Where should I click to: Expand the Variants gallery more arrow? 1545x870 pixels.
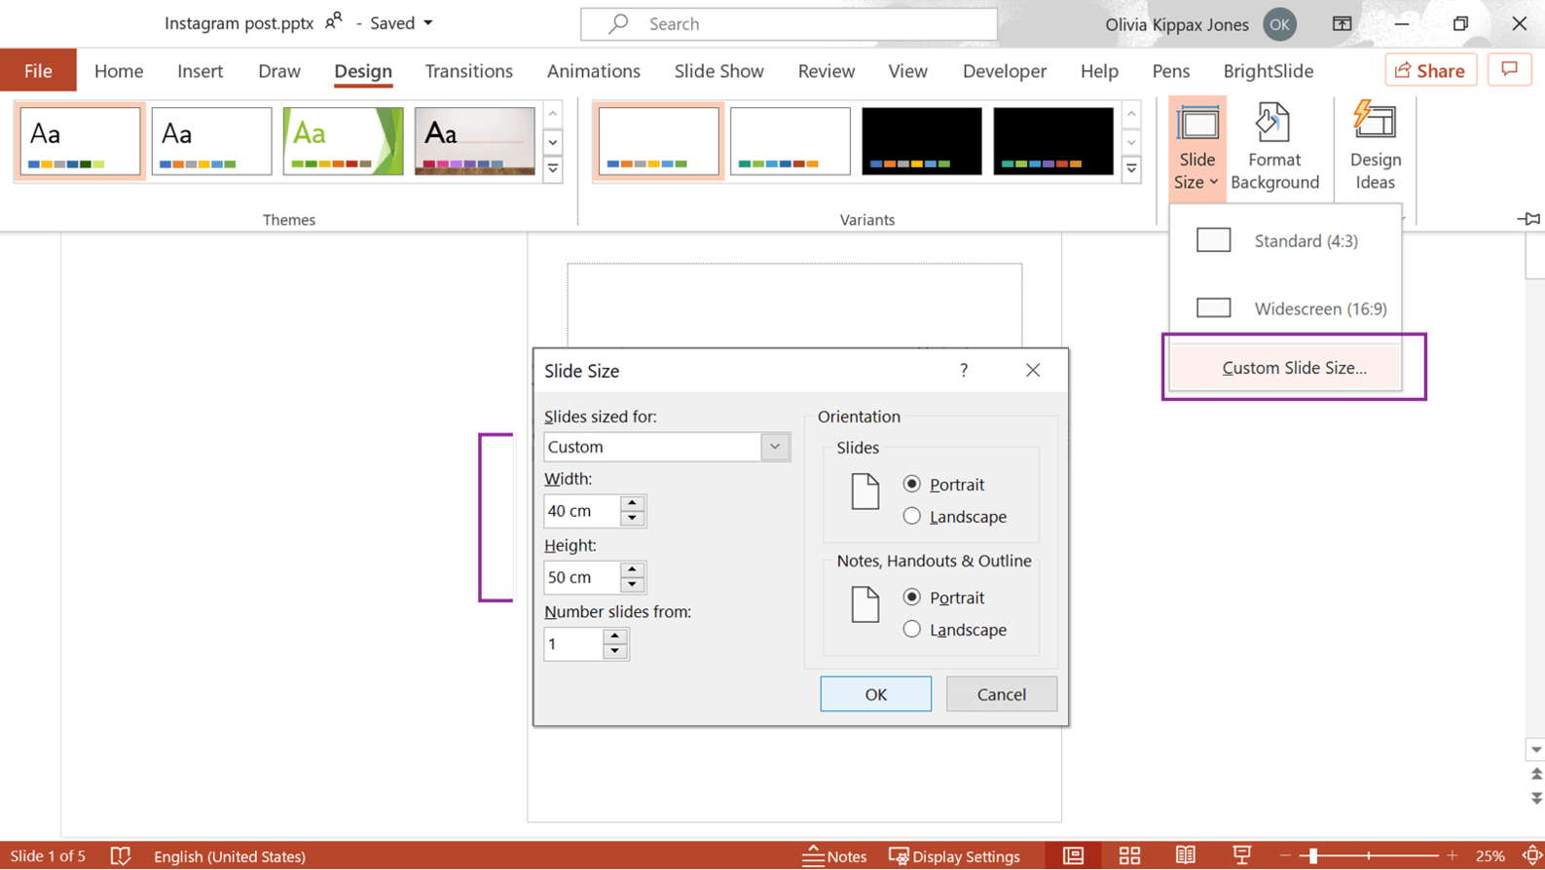1131,170
